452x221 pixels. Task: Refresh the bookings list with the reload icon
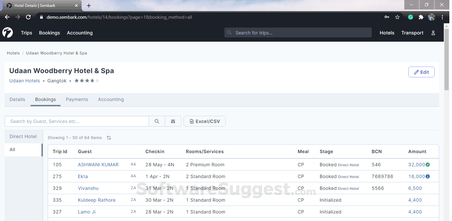coord(109,137)
